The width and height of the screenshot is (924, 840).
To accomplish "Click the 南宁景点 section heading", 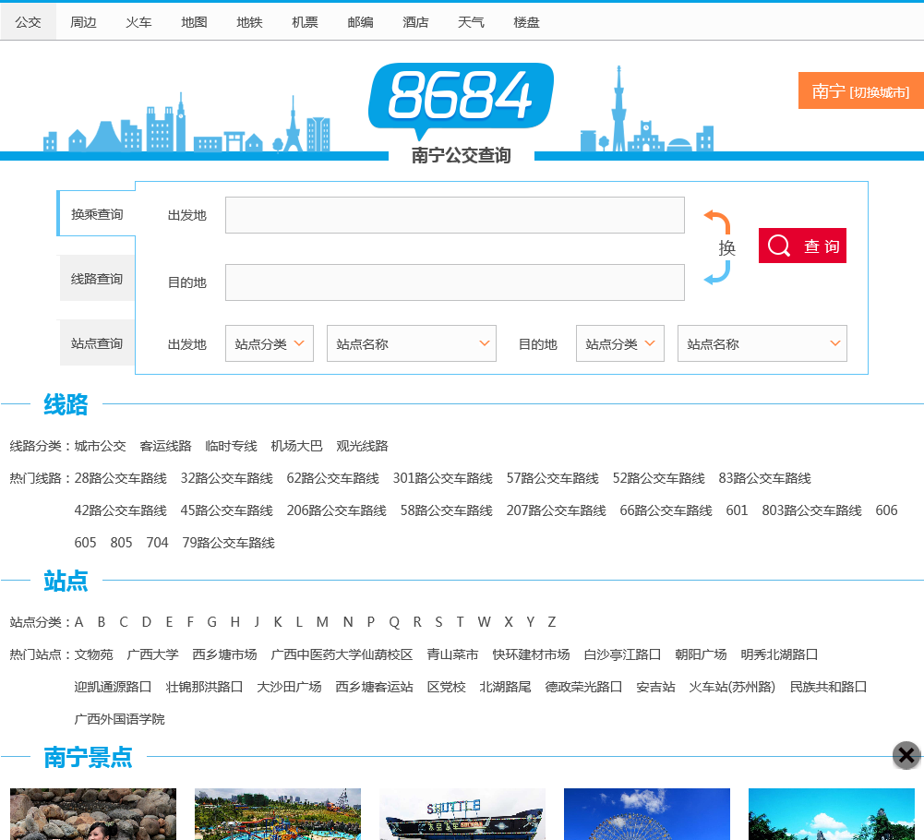I will point(88,757).
